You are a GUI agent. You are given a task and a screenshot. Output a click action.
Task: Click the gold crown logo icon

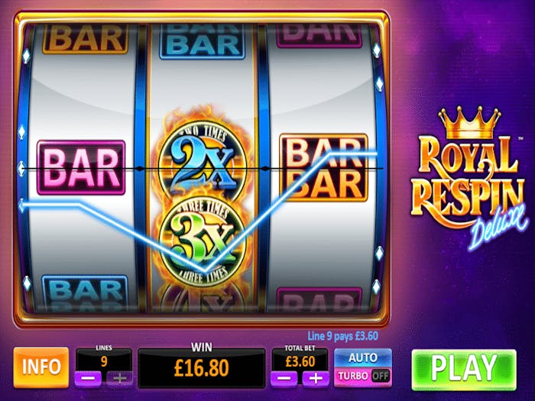coord(470,121)
